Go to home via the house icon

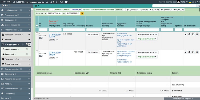[x=14, y=2]
